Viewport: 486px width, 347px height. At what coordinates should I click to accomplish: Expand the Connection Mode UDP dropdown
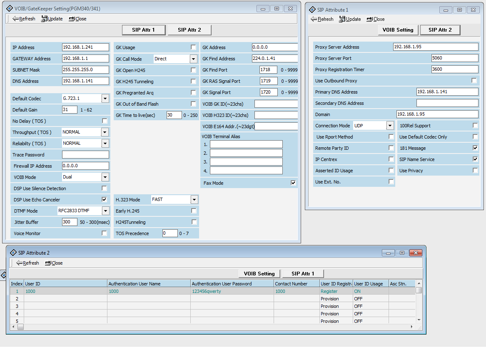point(390,126)
